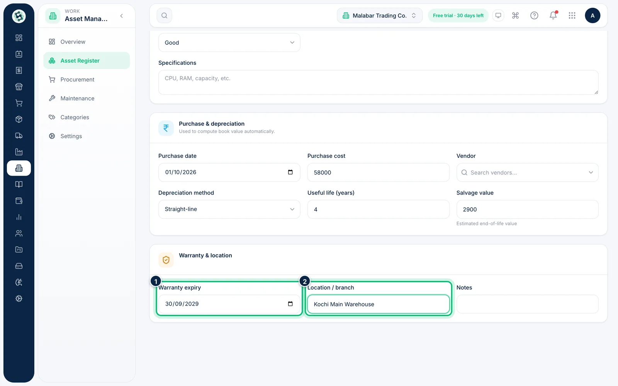Click the notification bell icon
The width and height of the screenshot is (618, 386).
[553, 15]
